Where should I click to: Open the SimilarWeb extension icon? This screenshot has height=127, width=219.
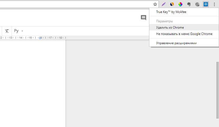click(172, 4)
